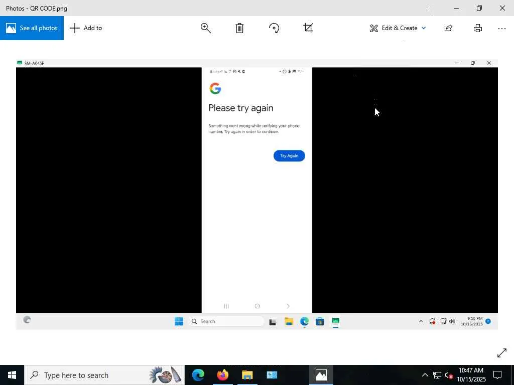Open File Explorer from the taskbar
Image resolution: width=514 pixels, height=385 pixels.
click(x=247, y=375)
